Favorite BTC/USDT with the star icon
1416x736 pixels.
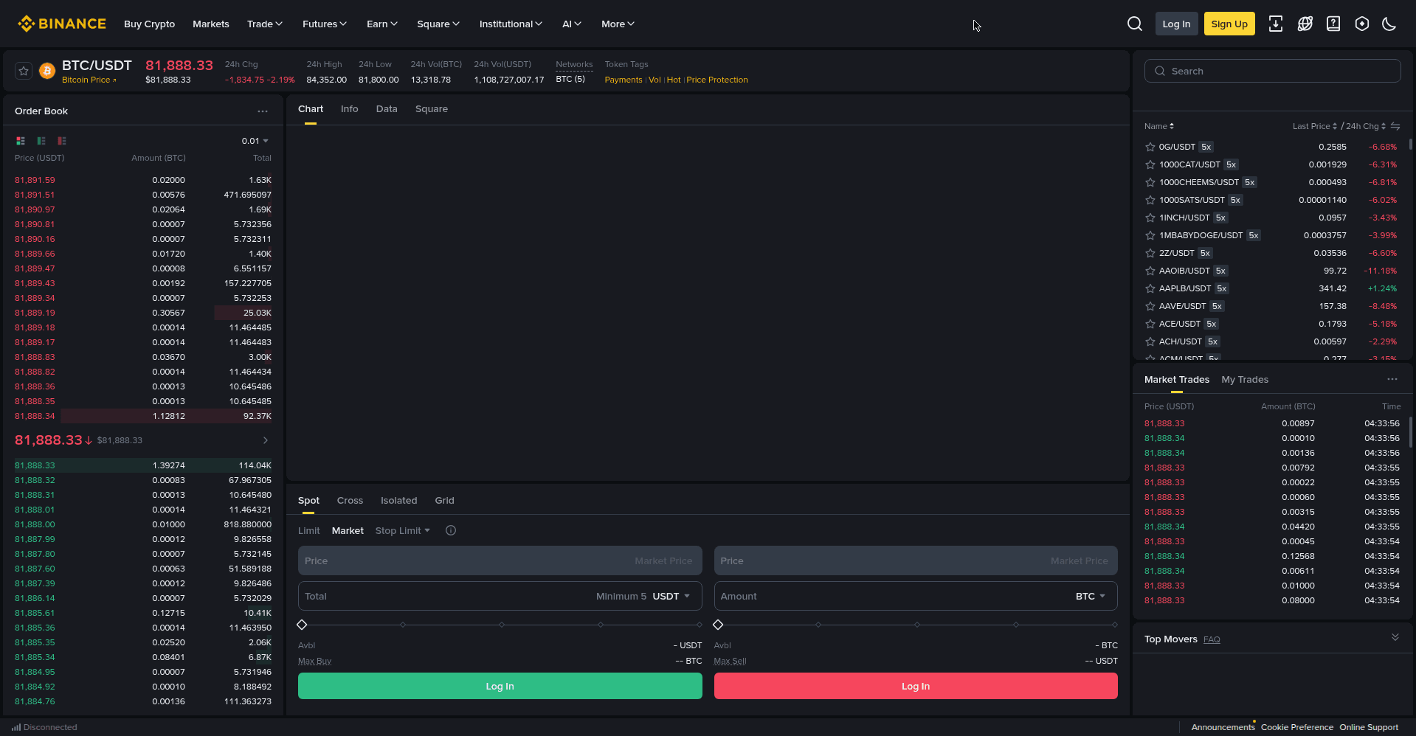click(x=24, y=71)
